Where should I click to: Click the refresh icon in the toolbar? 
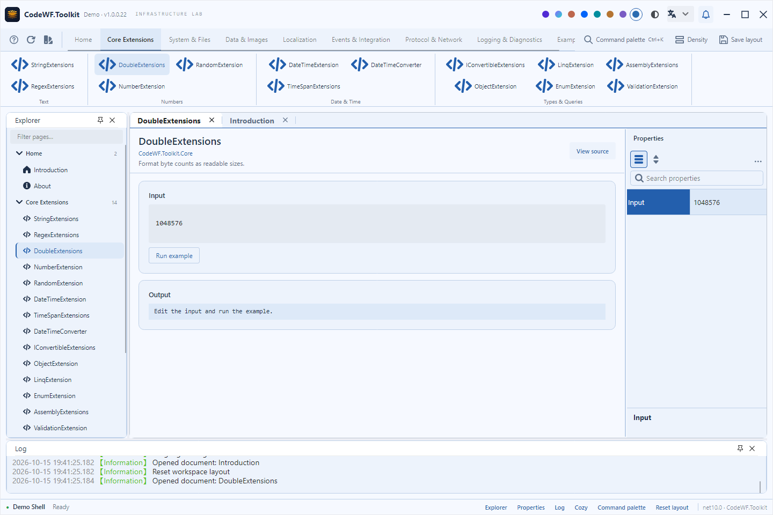[x=31, y=40]
